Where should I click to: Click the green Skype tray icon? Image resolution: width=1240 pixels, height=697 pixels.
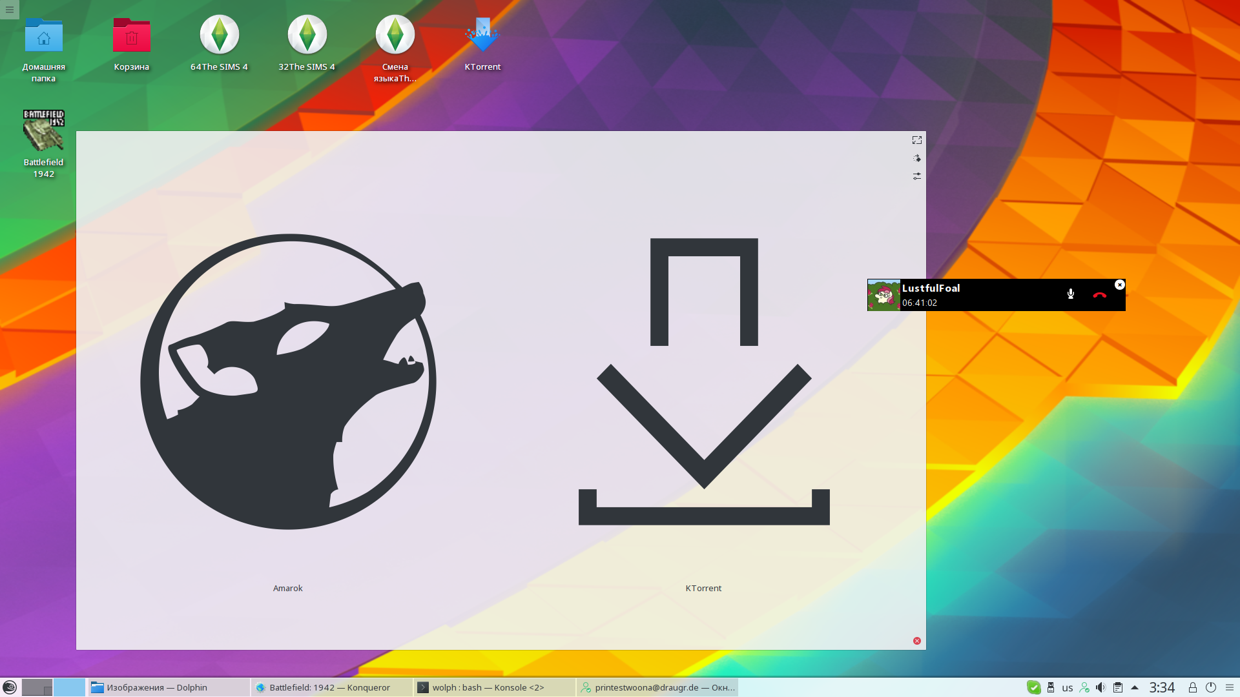[x=1033, y=687]
